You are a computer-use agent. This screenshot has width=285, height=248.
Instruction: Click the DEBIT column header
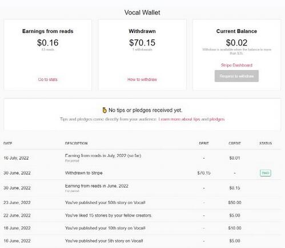pos(204,143)
